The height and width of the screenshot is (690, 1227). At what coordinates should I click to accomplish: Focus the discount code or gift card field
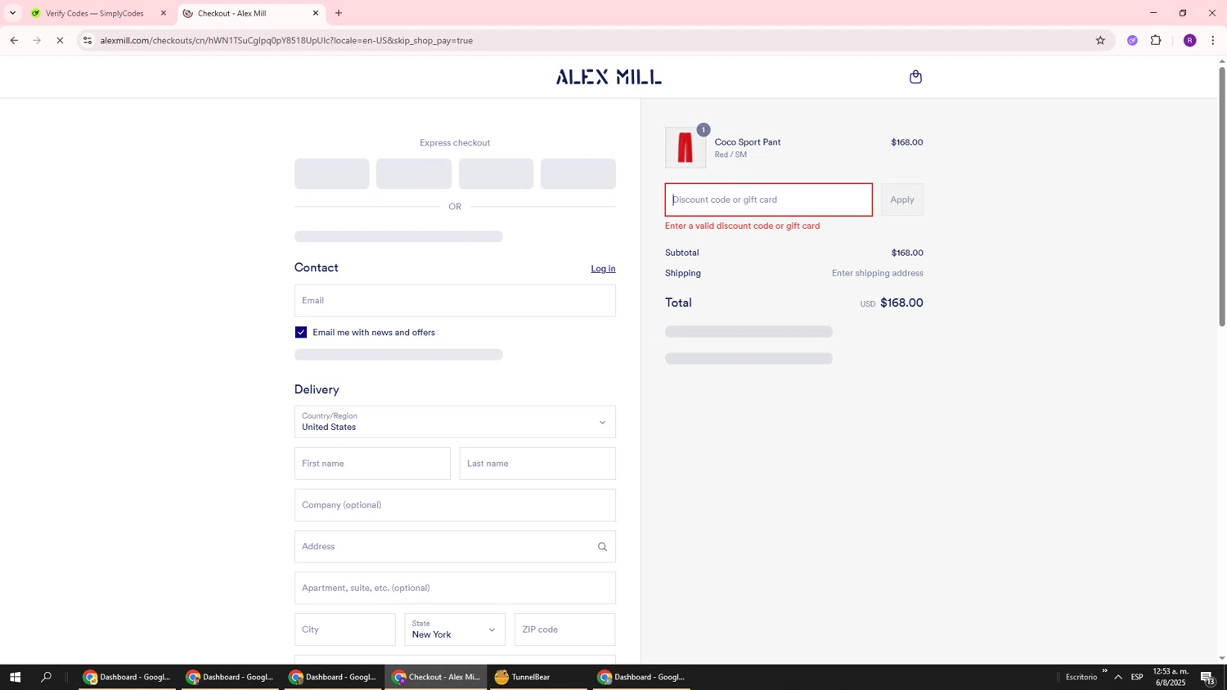[x=768, y=199]
